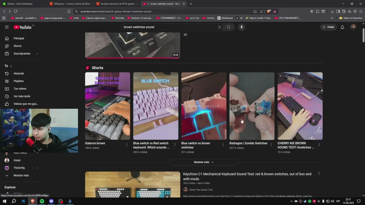The height and width of the screenshot is (205, 365).
Task: Open the Brave Shields lion icon
Action: (x=269, y=11)
